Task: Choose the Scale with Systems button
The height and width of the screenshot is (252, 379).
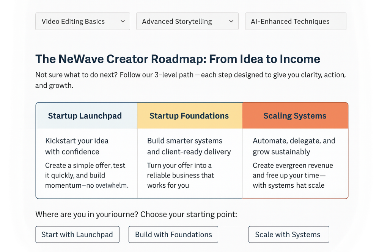Action: pos(288,235)
